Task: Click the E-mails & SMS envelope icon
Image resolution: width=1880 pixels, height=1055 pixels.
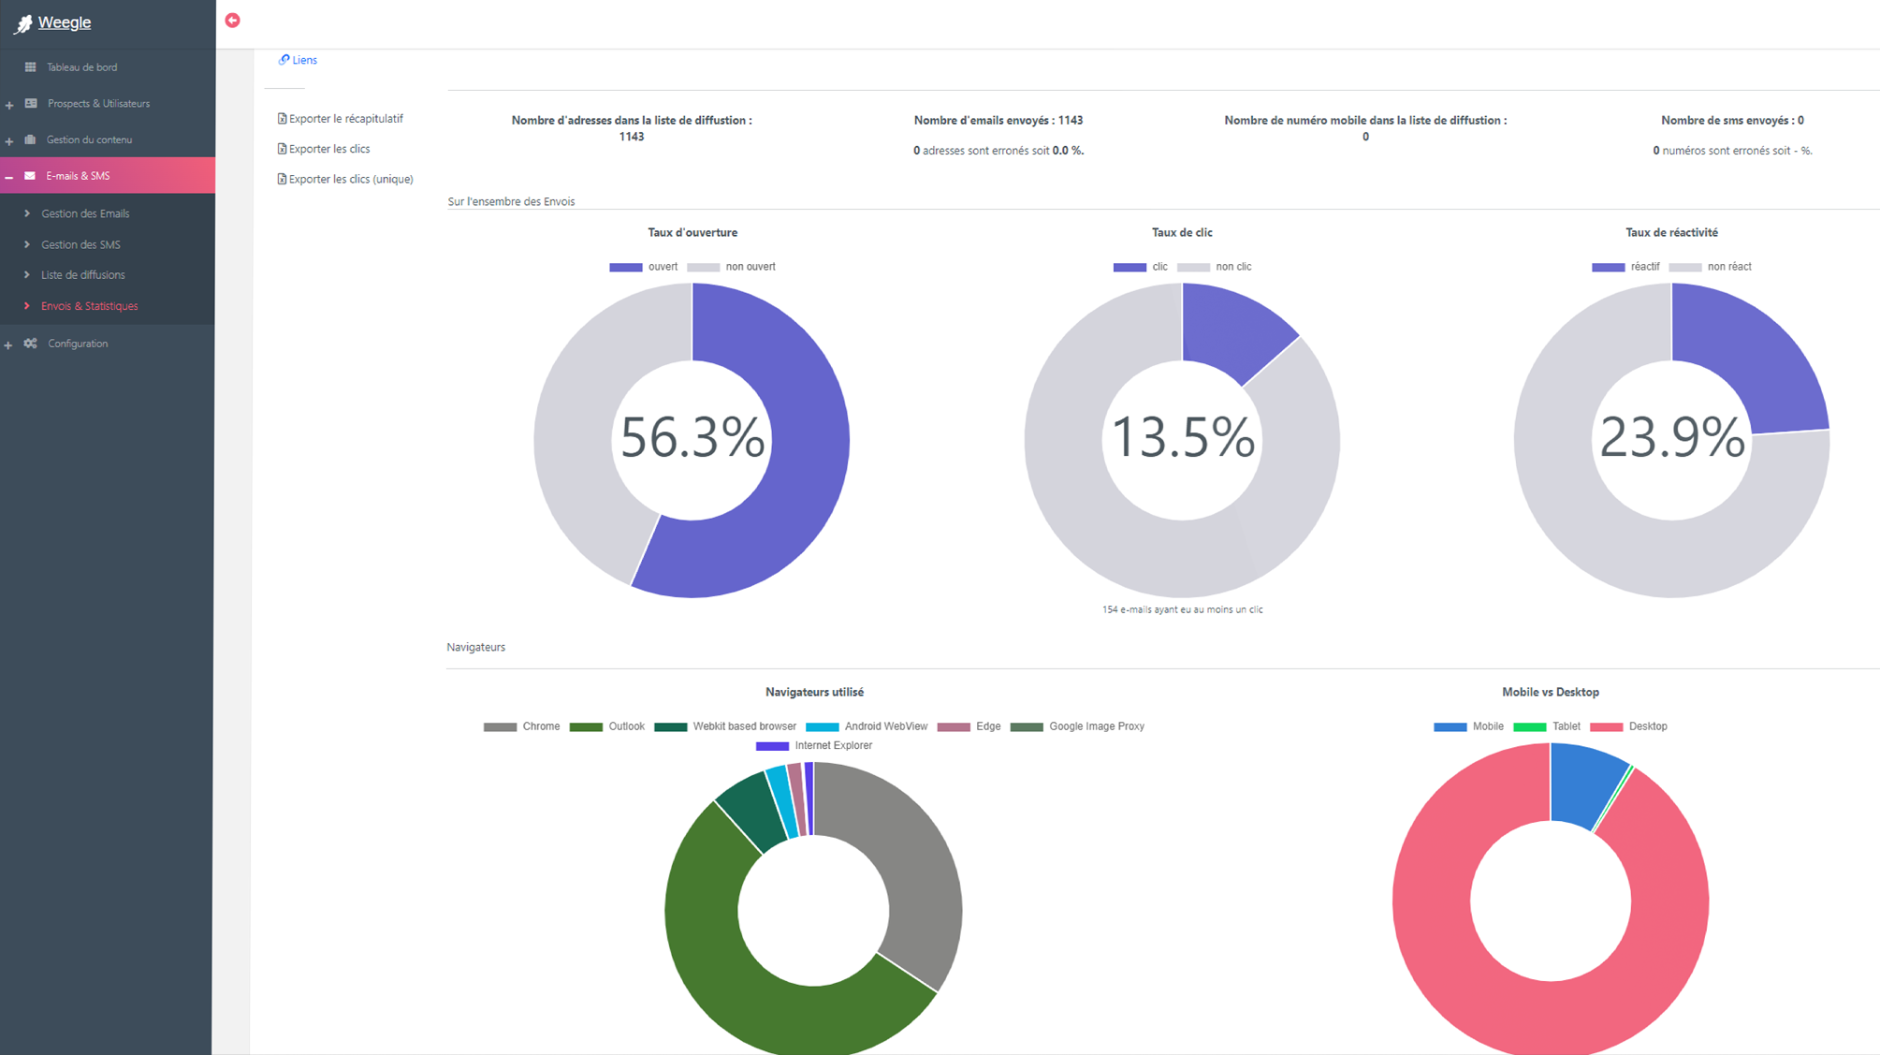Action: 30,176
